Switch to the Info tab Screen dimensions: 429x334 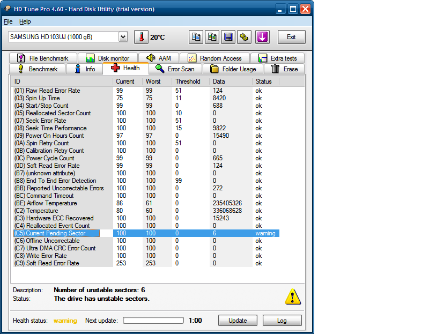pos(85,69)
